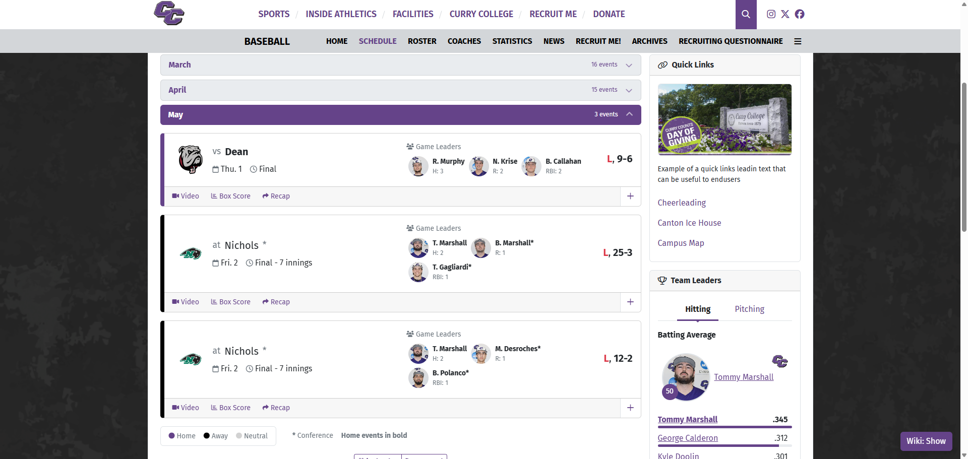Open the ARCHIVES page
The image size is (968, 459).
point(649,41)
